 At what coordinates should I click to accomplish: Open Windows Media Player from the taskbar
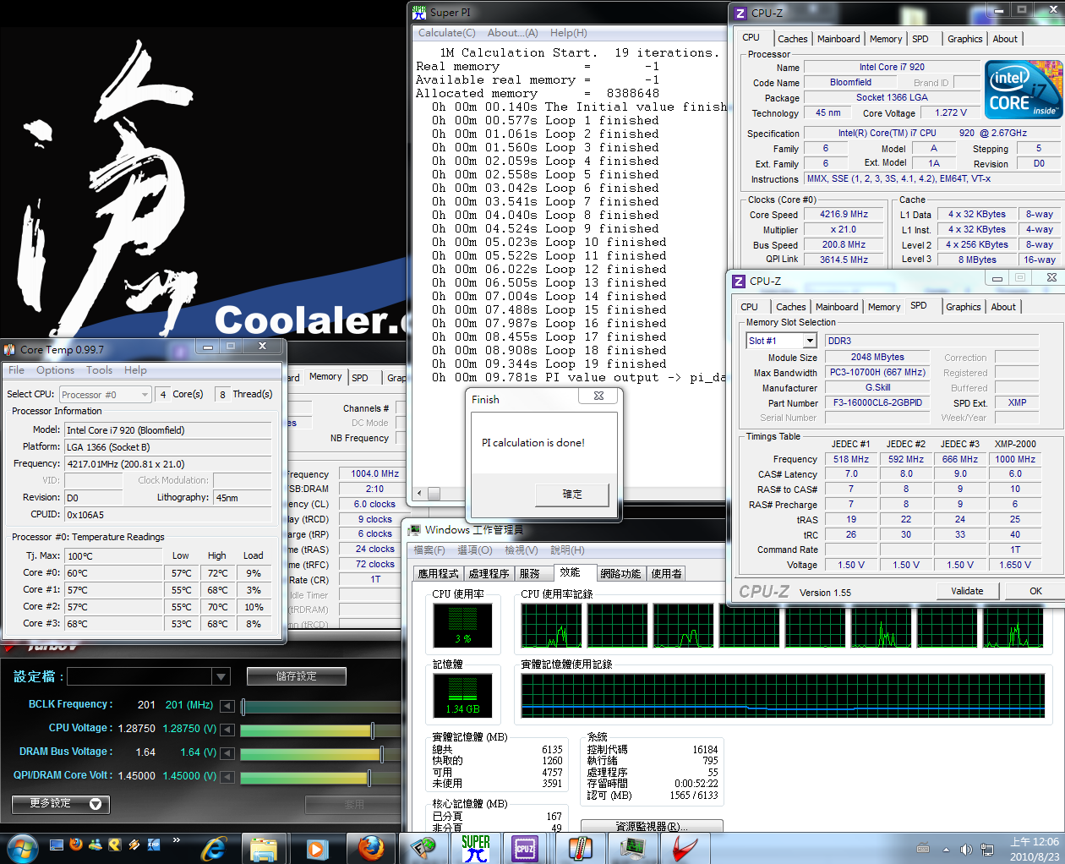pos(316,849)
